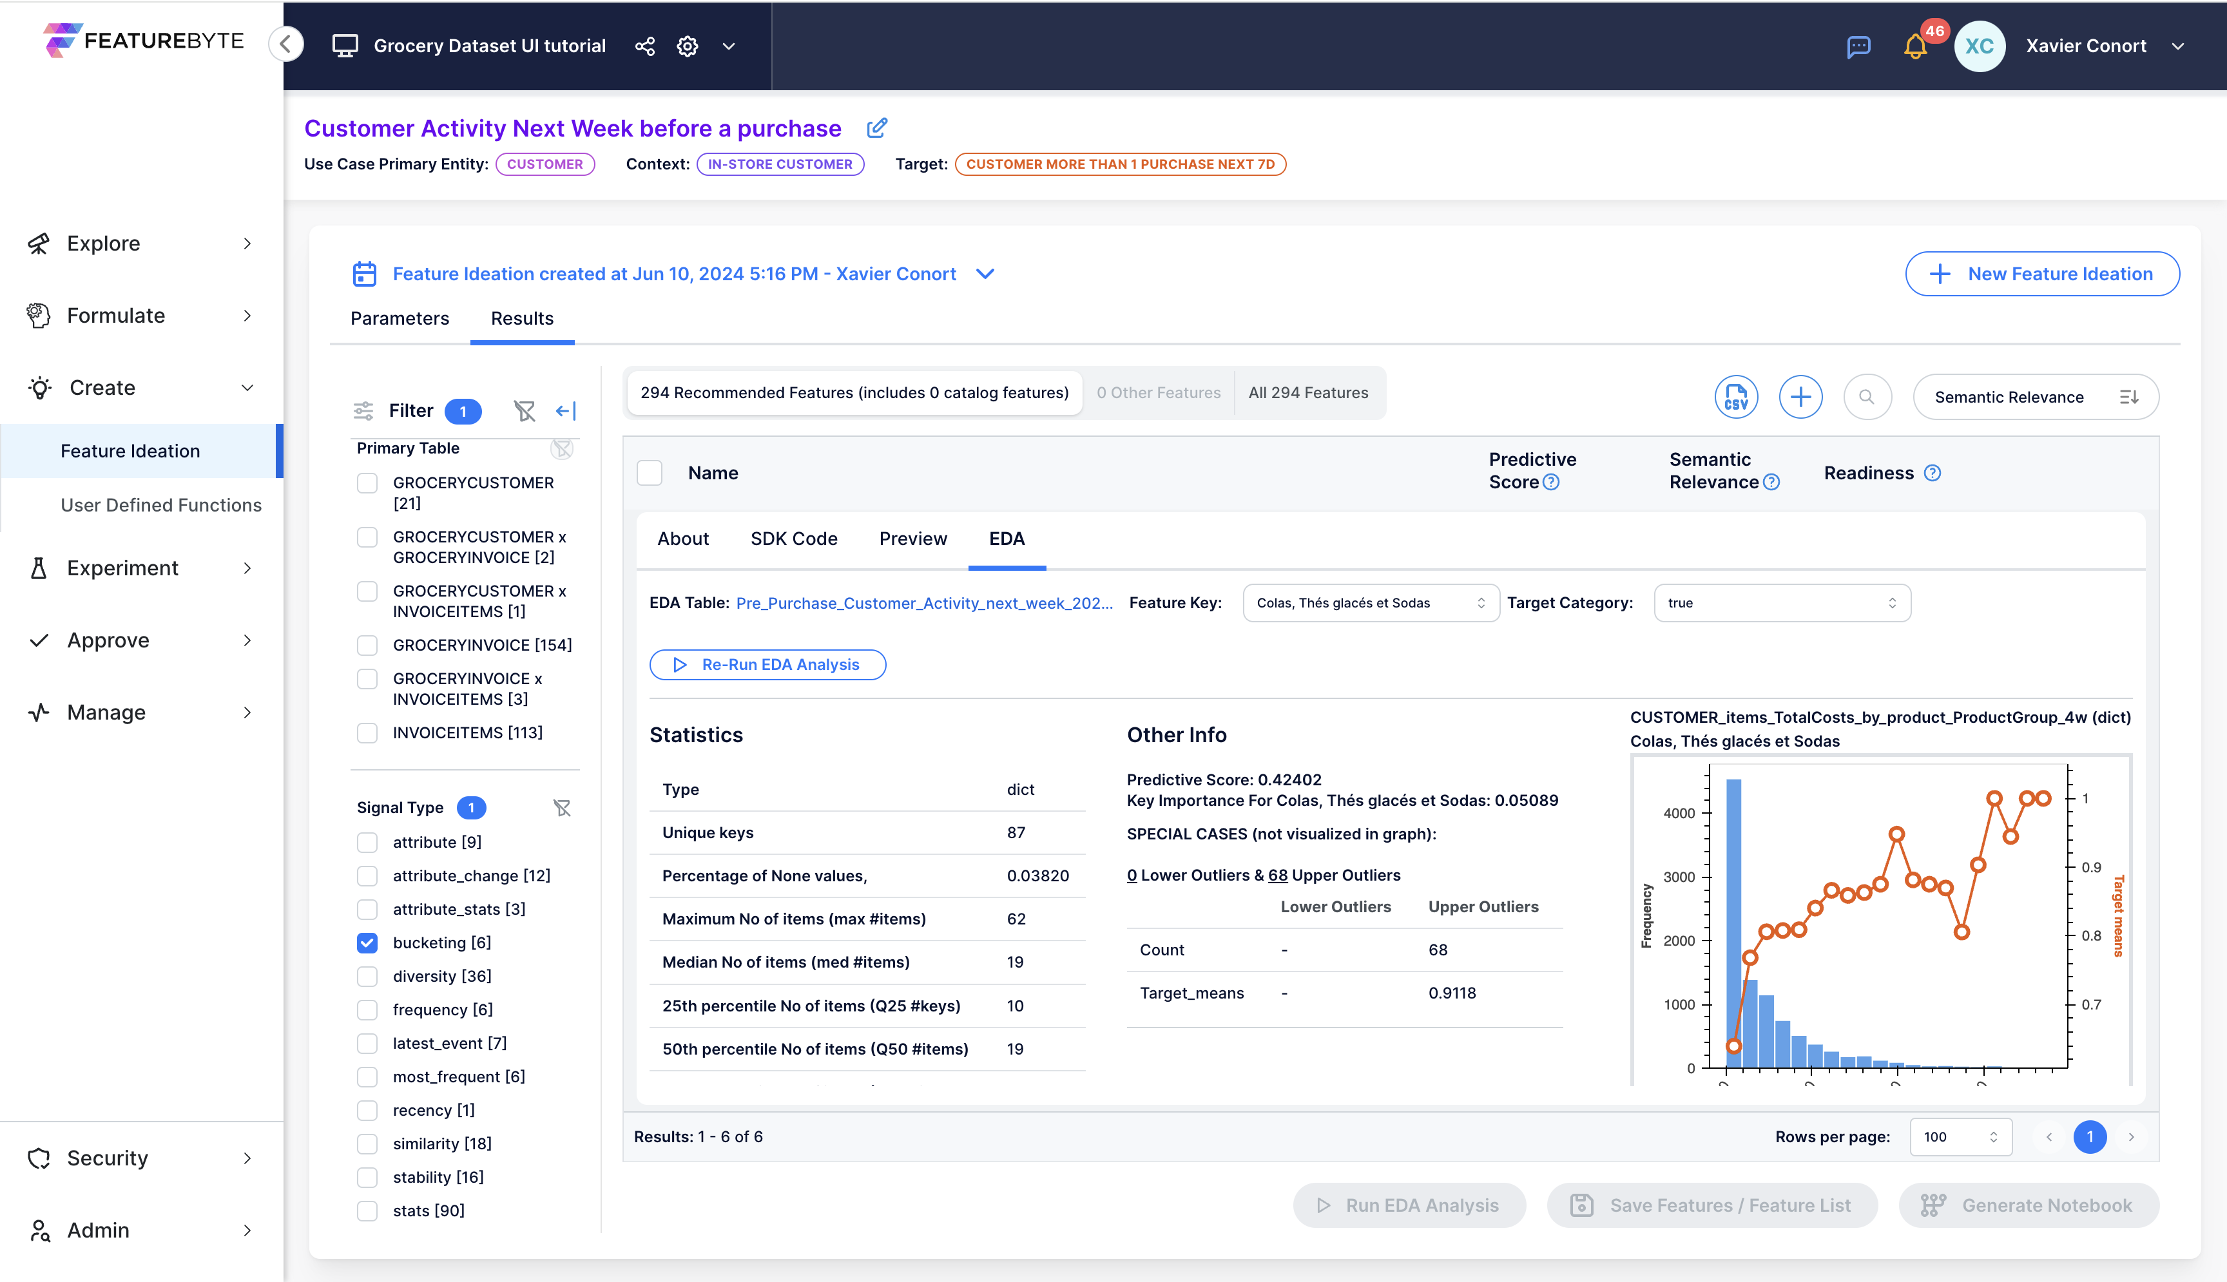
Task: Click the filter sliders icon
Action: click(x=363, y=410)
